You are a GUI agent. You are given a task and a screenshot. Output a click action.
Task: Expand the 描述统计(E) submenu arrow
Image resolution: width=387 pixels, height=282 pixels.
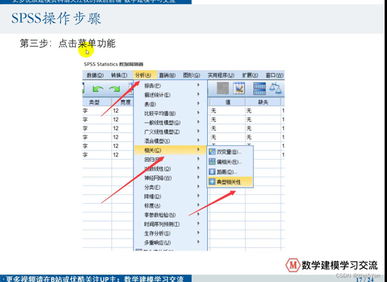pyautogui.click(x=199, y=94)
